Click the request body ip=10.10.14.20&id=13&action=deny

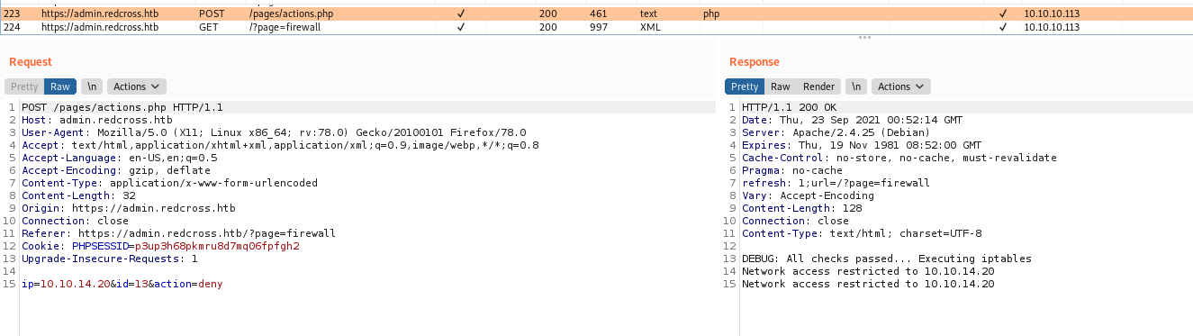pos(122,284)
